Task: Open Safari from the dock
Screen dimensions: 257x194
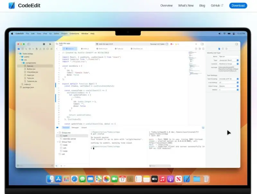Action: [74, 179]
